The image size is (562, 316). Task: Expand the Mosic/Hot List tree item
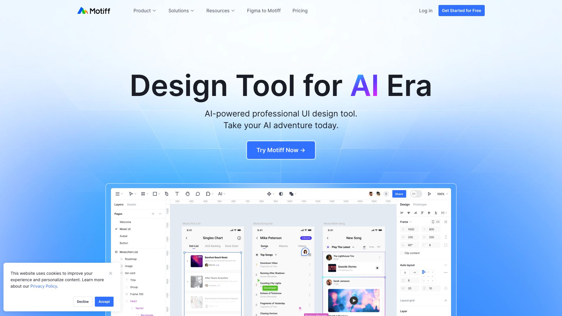(116, 252)
